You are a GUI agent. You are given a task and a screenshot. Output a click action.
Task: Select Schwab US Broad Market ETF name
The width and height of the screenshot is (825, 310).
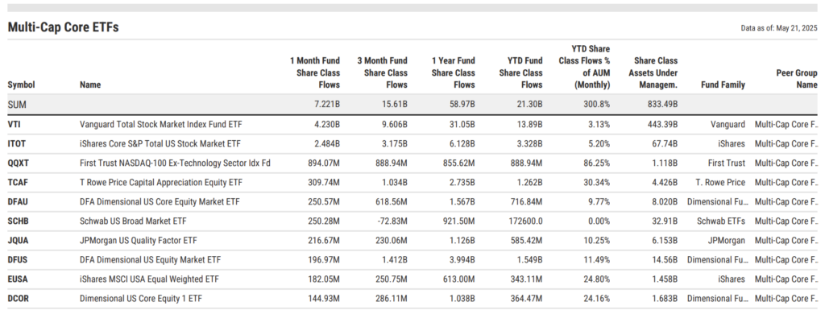point(133,221)
